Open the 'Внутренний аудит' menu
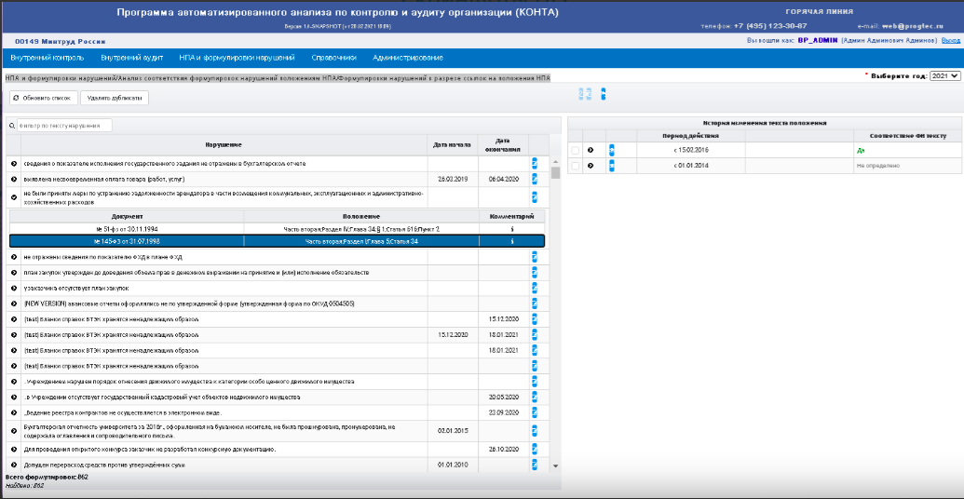Viewport: 964px width, 499px height. [x=131, y=58]
